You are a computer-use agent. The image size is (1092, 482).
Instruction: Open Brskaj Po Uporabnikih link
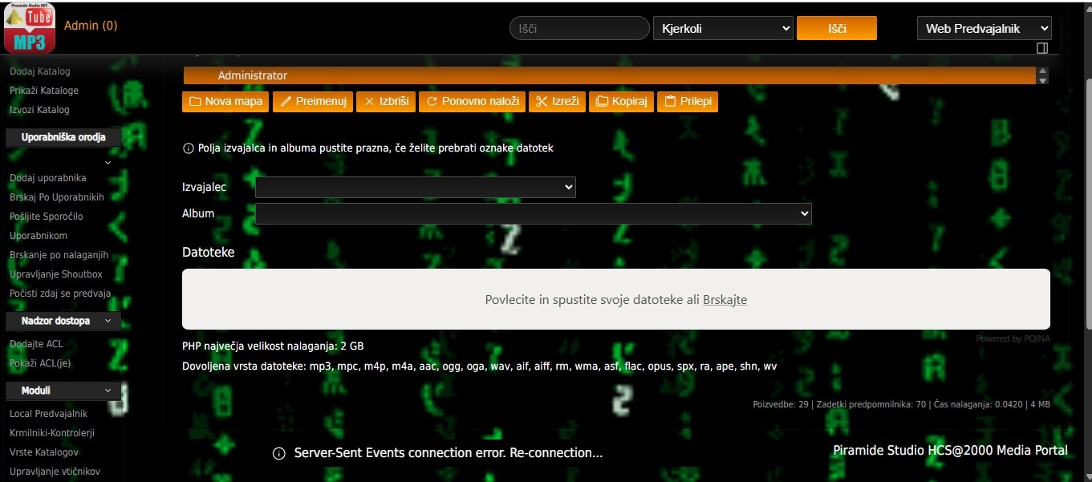[x=57, y=197]
